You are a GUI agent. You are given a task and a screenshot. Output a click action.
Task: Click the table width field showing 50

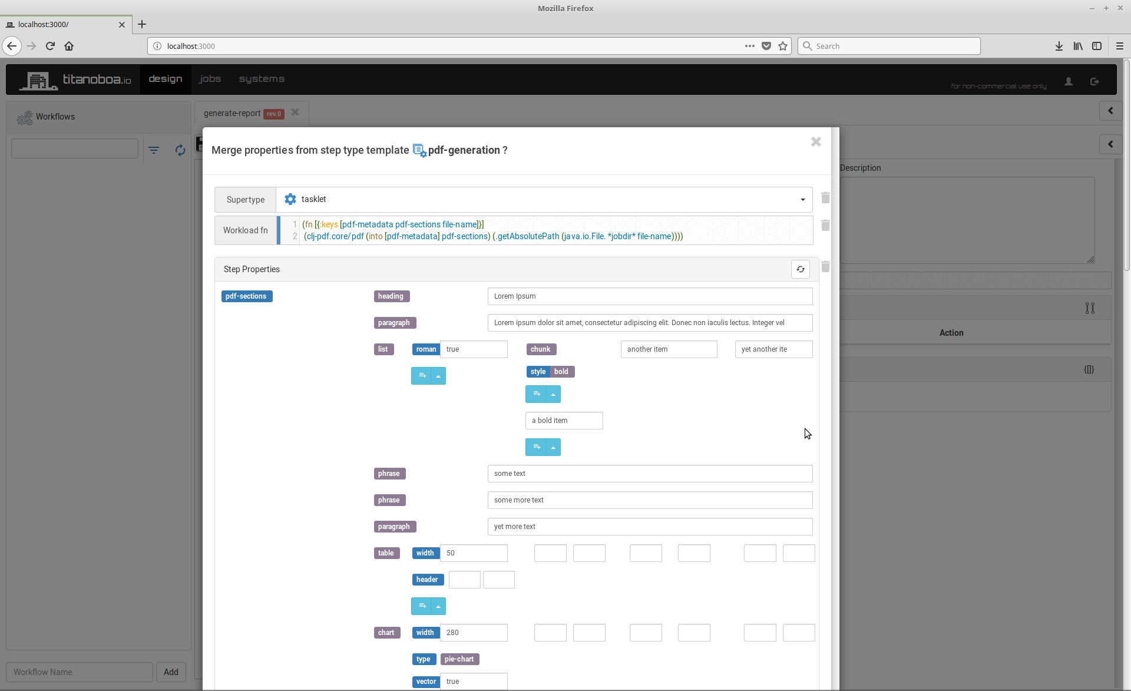(x=473, y=553)
